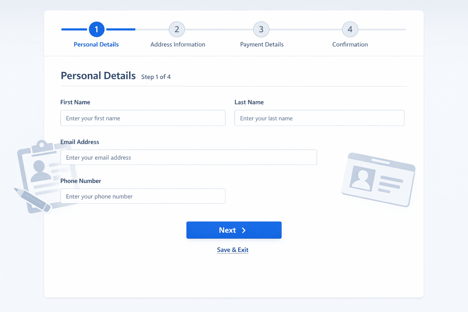
Task: Click the ID card illustration on the right
Action: point(379,179)
